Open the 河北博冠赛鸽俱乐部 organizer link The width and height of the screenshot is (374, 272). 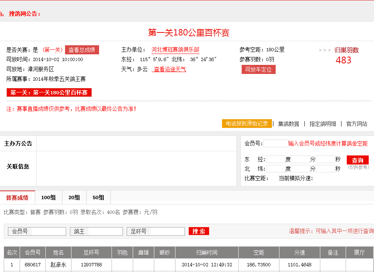tap(175, 50)
